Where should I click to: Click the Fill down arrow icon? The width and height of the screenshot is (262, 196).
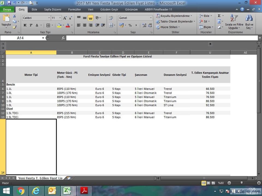(x=219, y=22)
